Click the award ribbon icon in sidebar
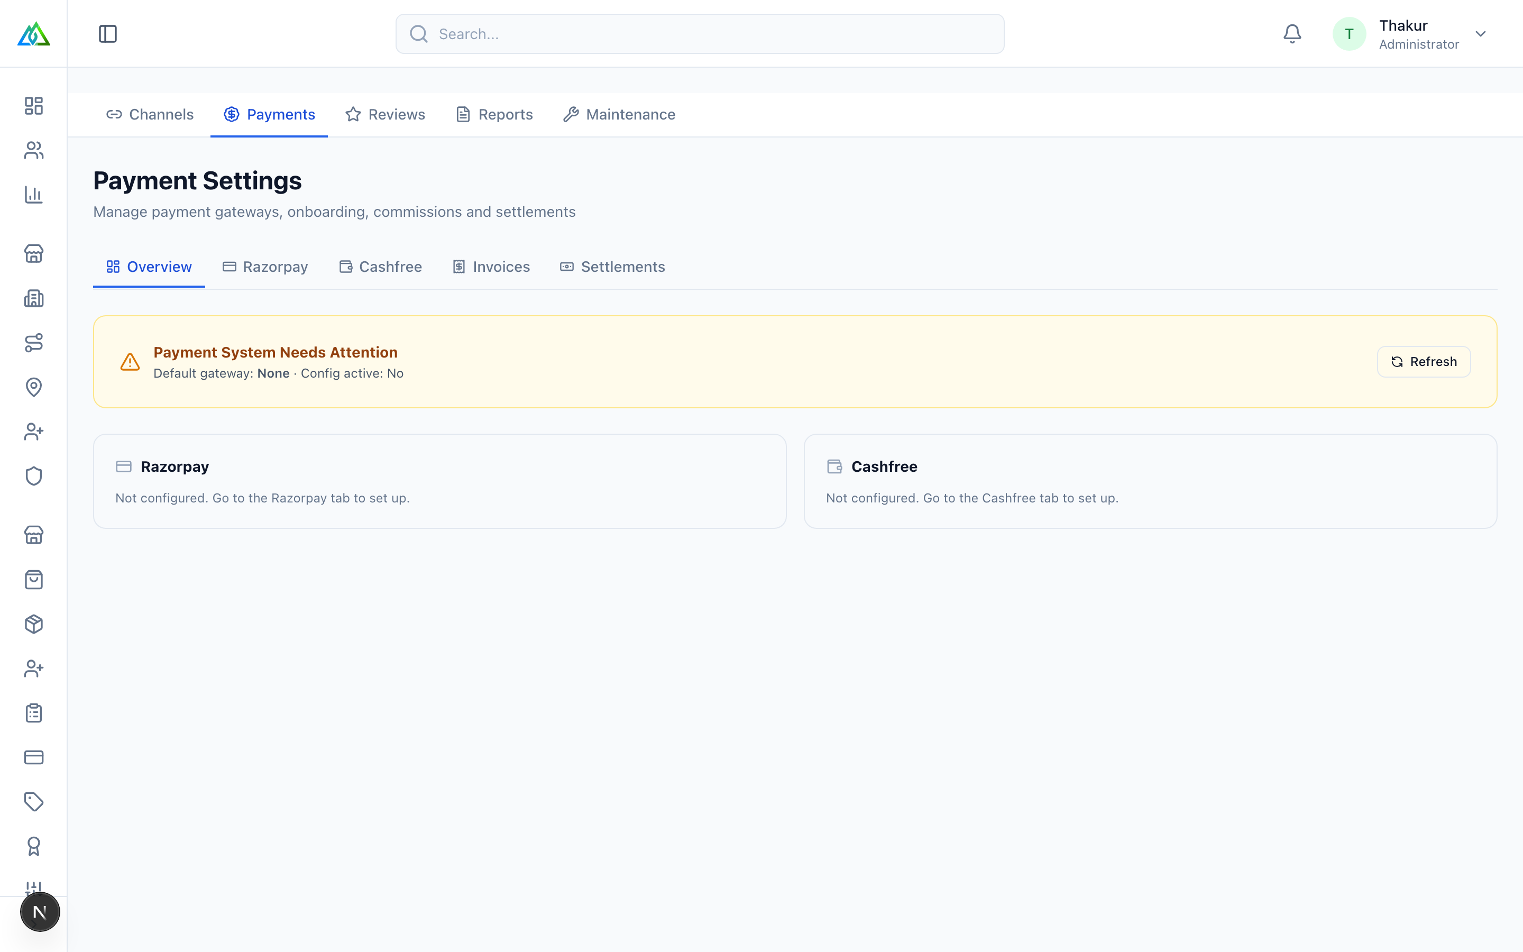 pos(33,846)
